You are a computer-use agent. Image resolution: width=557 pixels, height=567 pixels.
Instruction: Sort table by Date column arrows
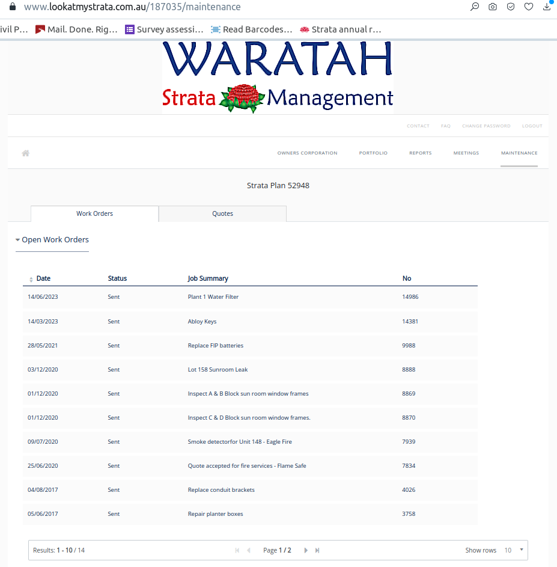pos(31,279)
